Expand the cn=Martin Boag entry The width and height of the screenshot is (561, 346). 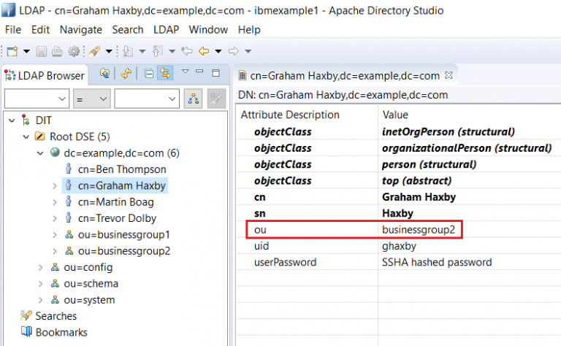pos(55,202)
